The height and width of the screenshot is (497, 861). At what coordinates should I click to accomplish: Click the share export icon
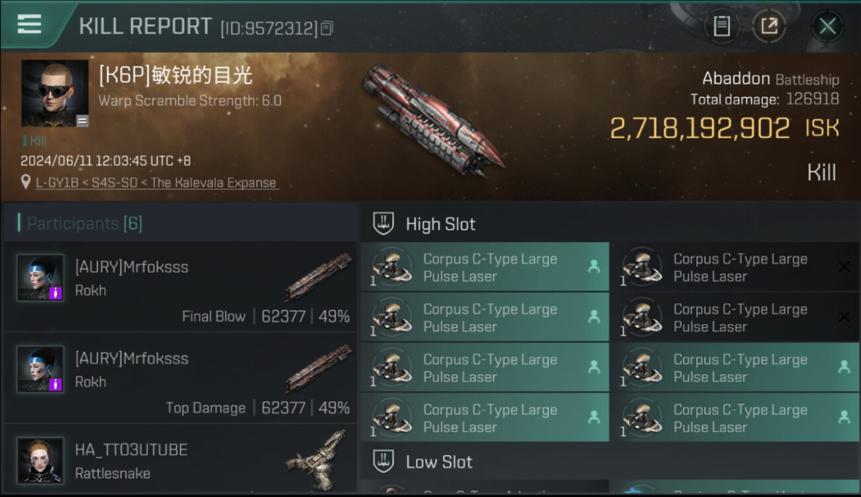(769, 27)
